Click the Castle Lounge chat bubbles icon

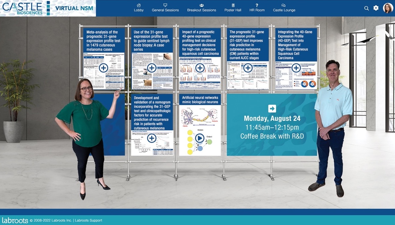tap(283, 5)
